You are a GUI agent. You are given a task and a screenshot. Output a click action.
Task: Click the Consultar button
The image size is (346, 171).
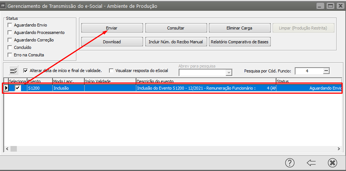coord(176,28)
